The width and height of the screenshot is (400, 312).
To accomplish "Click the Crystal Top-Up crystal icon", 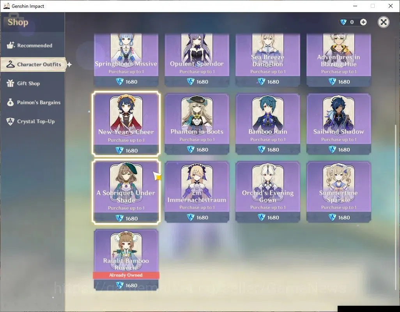I will (10, 121).
